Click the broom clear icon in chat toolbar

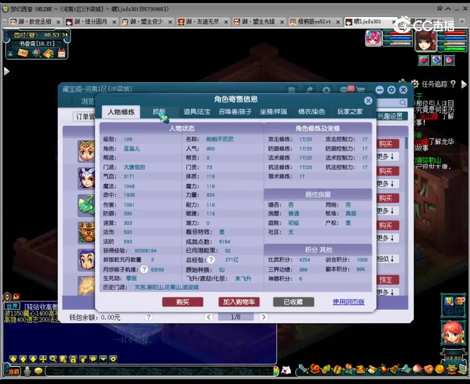point(83,359)
